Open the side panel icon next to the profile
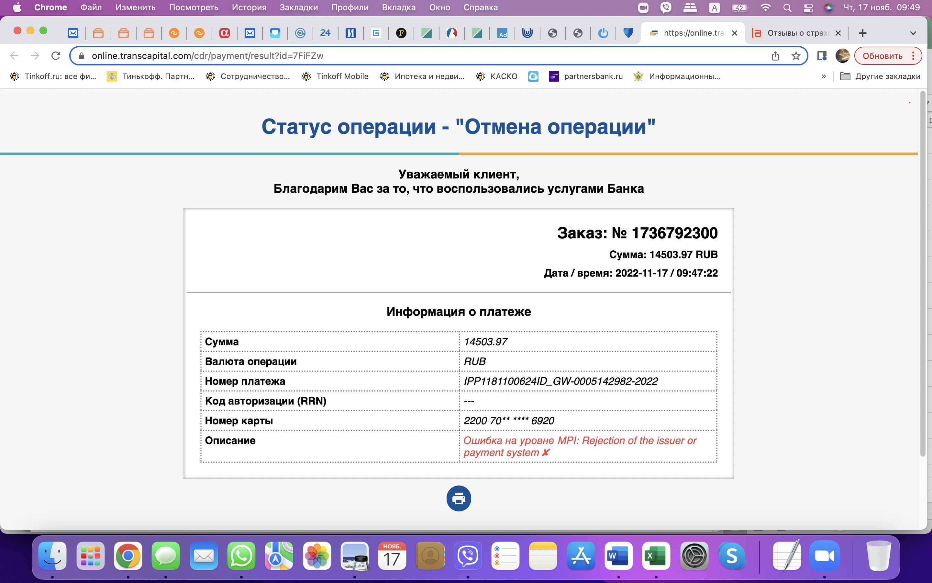This screenshot has width=932, height=583. point(821,56)
